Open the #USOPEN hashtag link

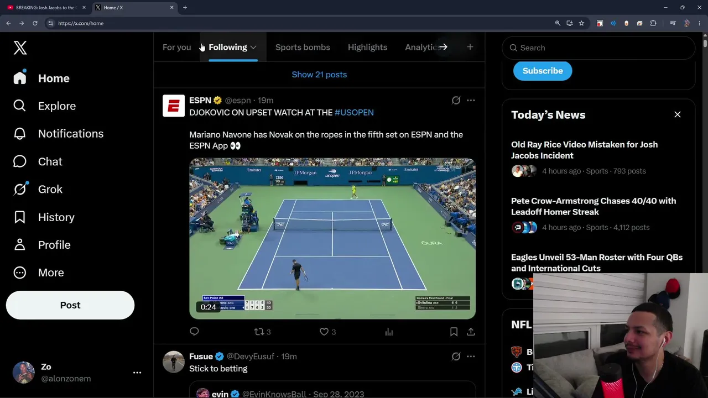point(354,112)
